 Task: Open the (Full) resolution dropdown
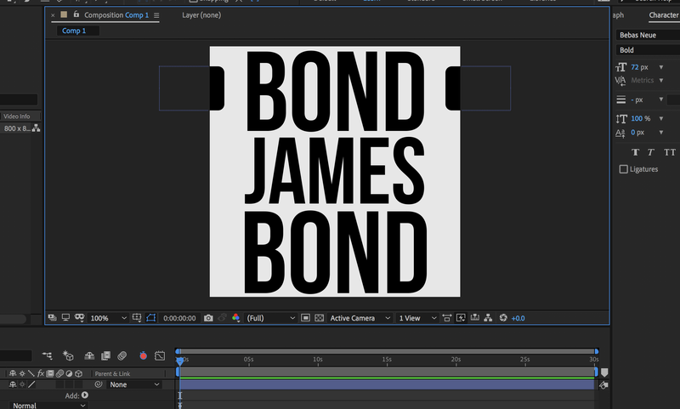(x=270, y=318)
